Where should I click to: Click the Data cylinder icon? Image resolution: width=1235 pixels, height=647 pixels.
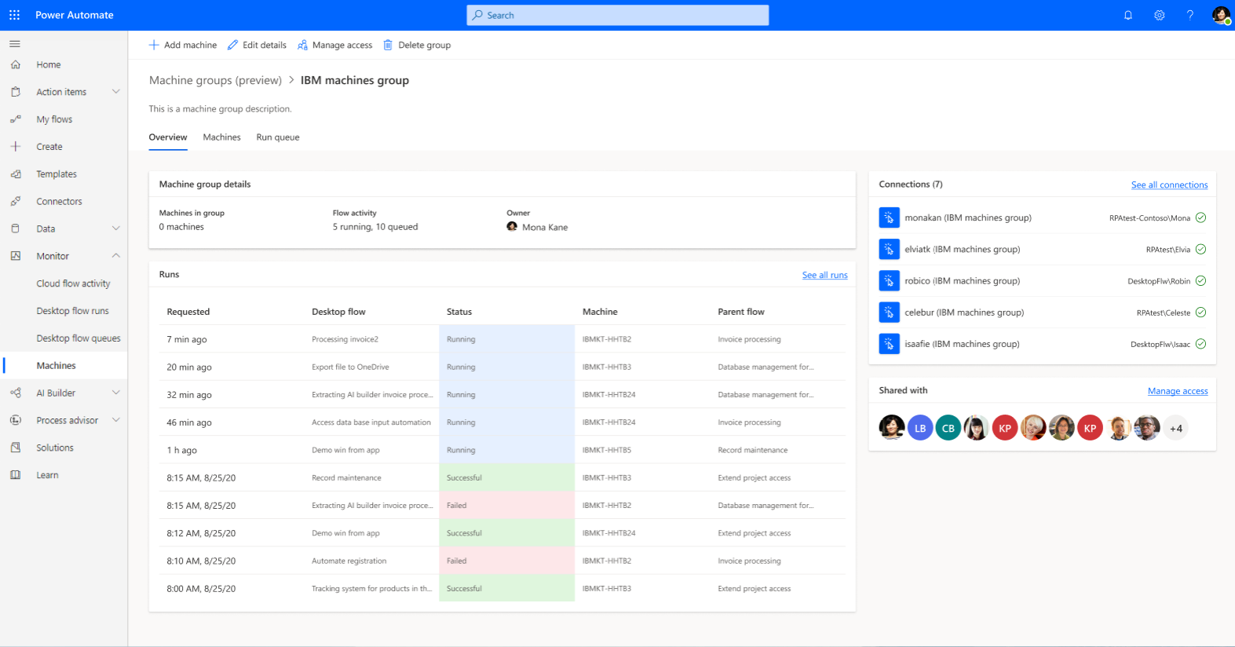click(x=16, y=228)
